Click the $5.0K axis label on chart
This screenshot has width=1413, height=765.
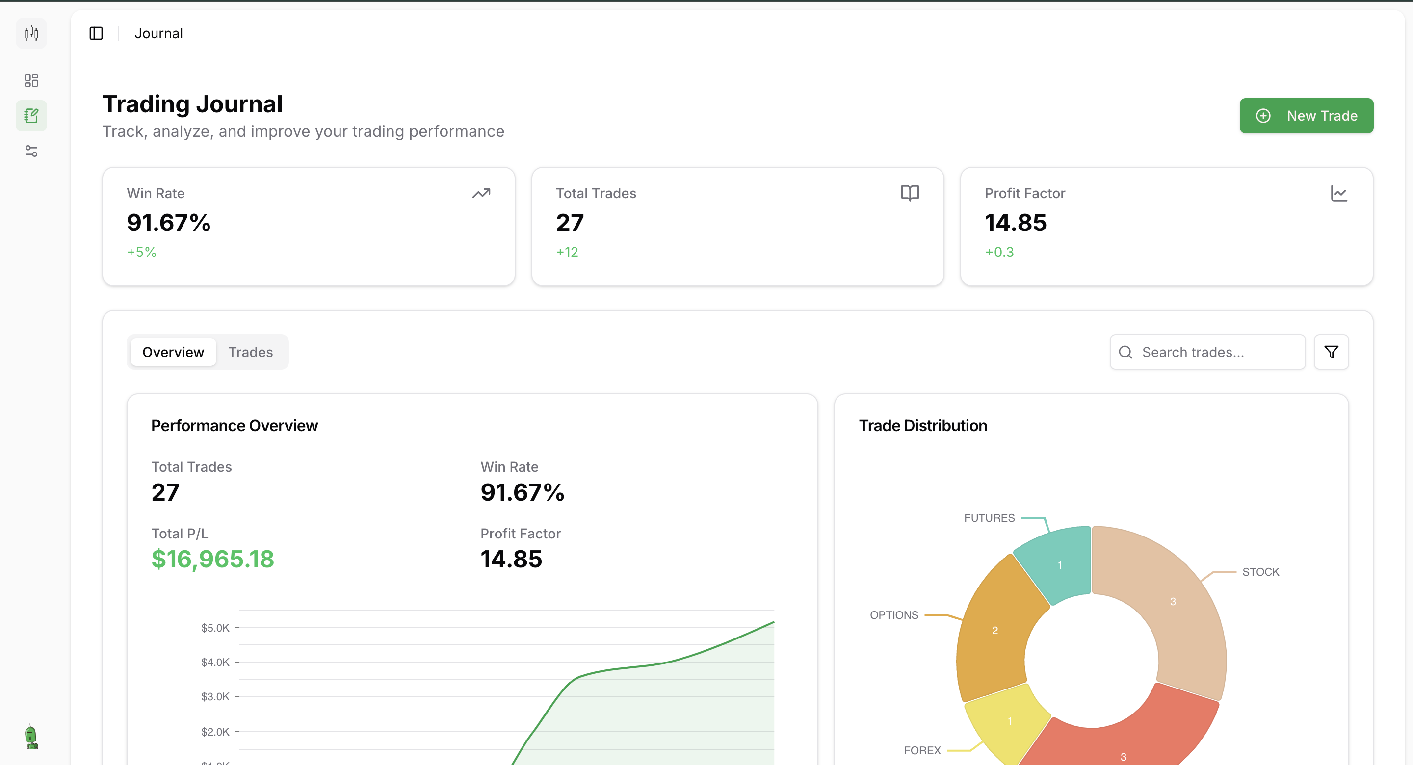point(215,628)
